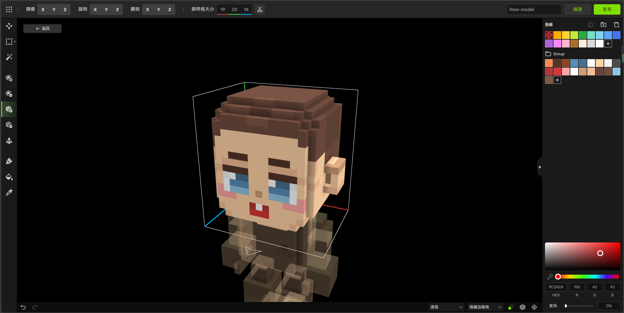
Task: Open the app grid menu
Action: pyautogui.click(x=9, y=9)
